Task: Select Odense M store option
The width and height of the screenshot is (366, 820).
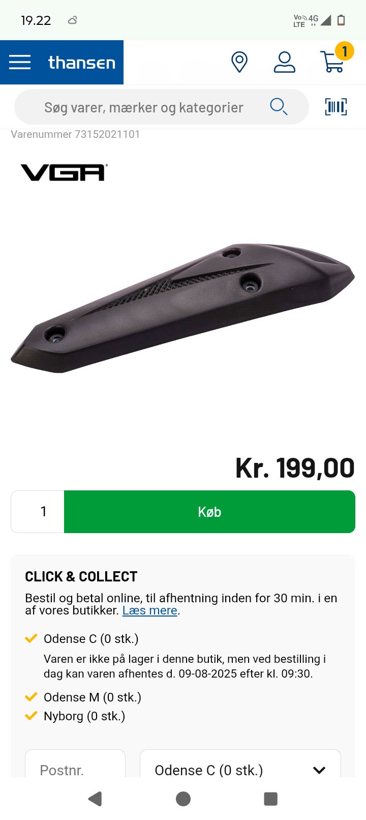Action: 93,697
